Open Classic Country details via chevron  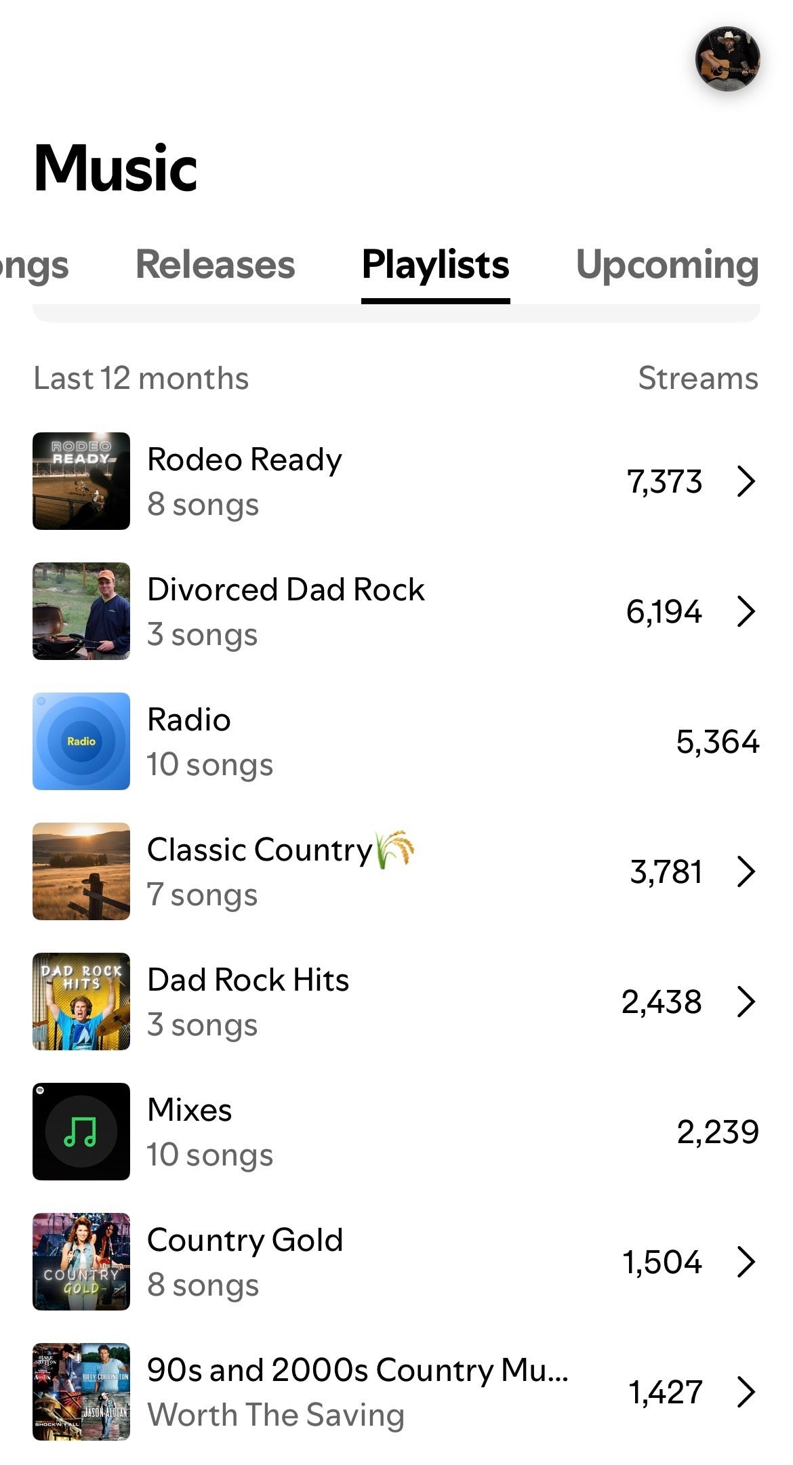click(746, 871)
